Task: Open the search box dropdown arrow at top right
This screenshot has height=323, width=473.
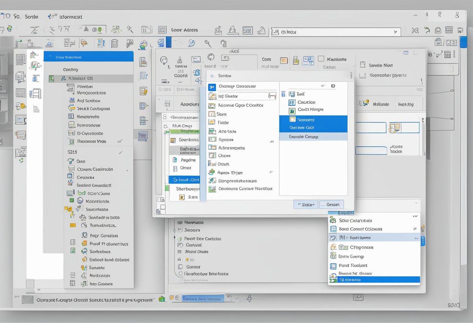Action: [396, 32]
